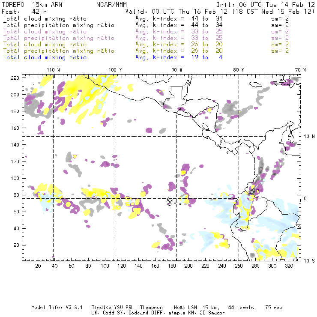Select the 90 W longitude label
The width and height of the screenshot is (317, 317).
click(x=177, y=69)
